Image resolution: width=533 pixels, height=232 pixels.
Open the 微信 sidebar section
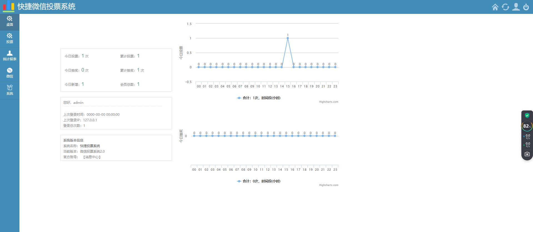tap(10, 73)
